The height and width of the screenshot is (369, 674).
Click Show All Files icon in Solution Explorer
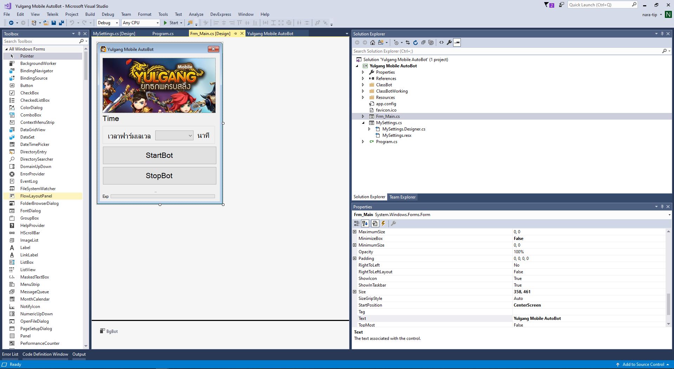click(431, 42)
